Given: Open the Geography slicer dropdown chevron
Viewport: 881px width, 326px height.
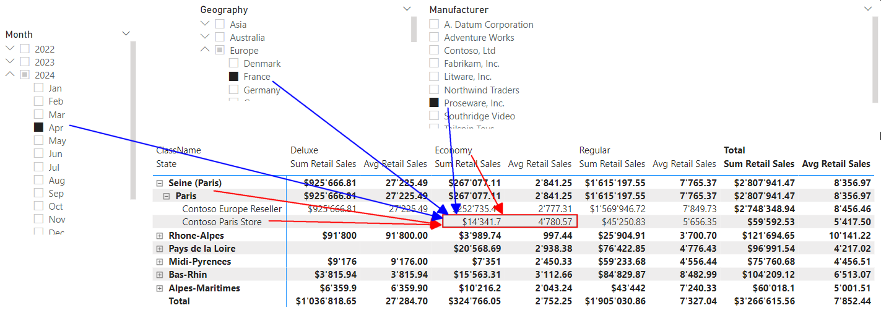Looking at the screenshot, I should [x=407, y=9].
